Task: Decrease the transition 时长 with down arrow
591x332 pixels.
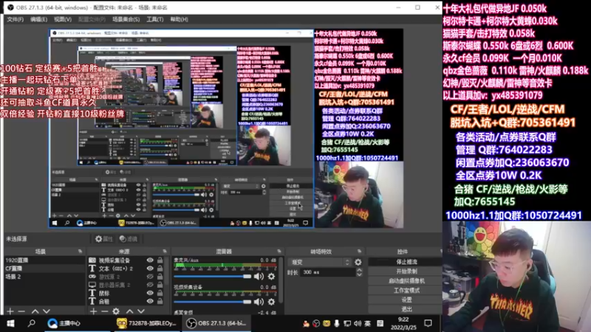Action: (359, 274)
